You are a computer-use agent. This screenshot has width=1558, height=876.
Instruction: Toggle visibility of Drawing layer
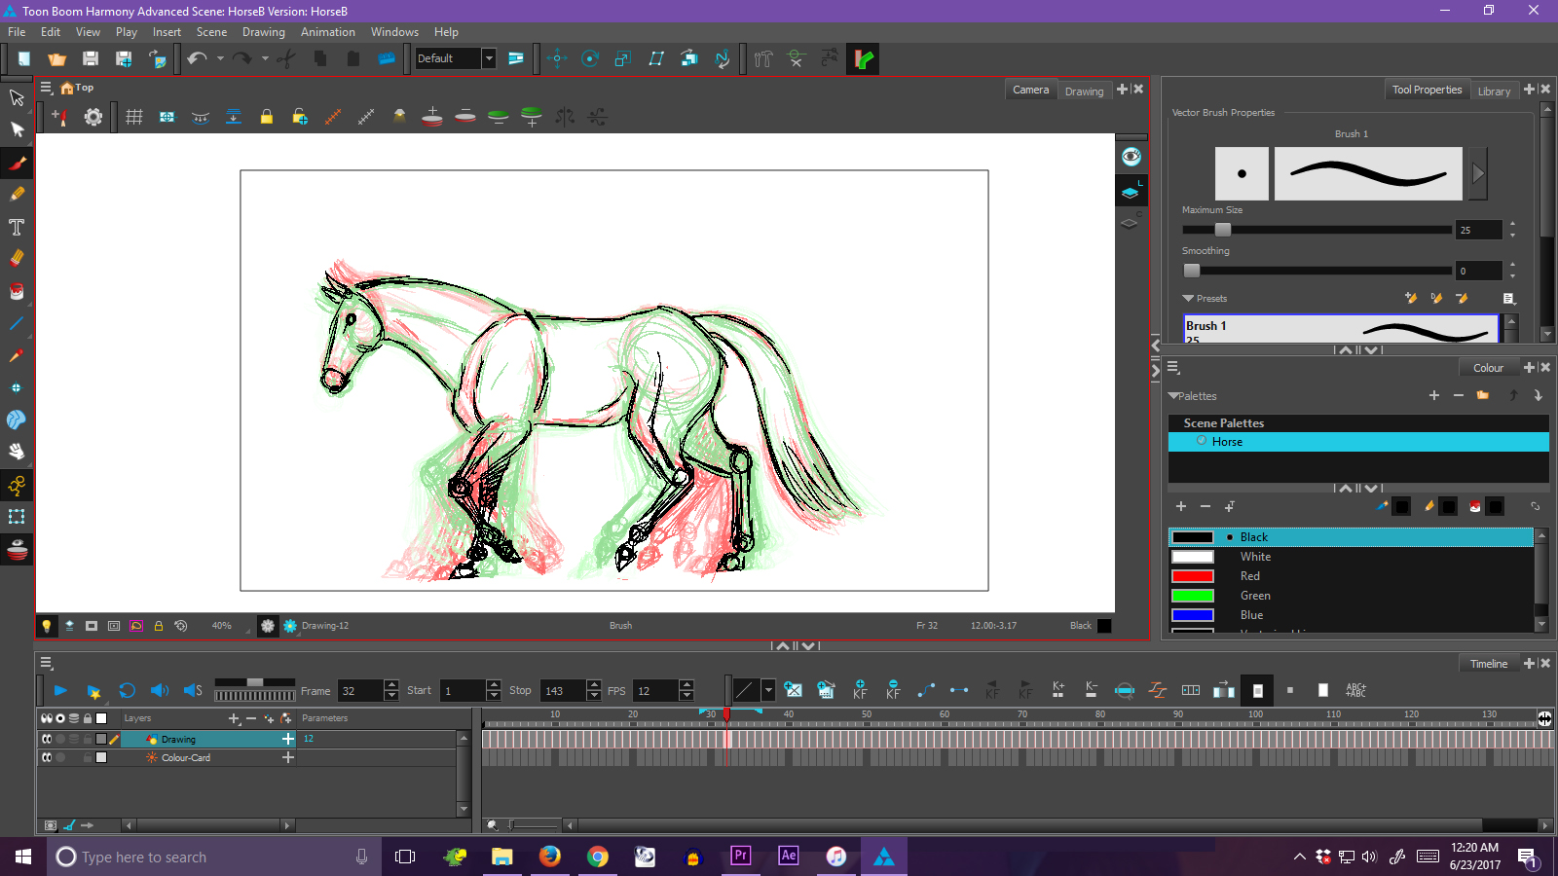pyautogui.click(x=46, y=739)
